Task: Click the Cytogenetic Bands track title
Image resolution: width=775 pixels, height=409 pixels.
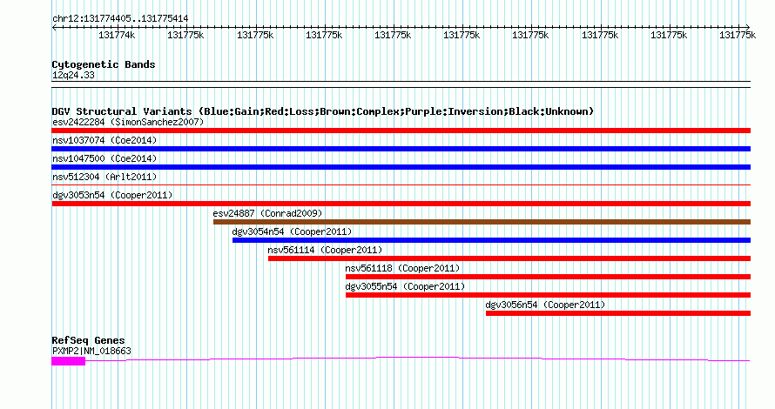Action: point(104,64)
